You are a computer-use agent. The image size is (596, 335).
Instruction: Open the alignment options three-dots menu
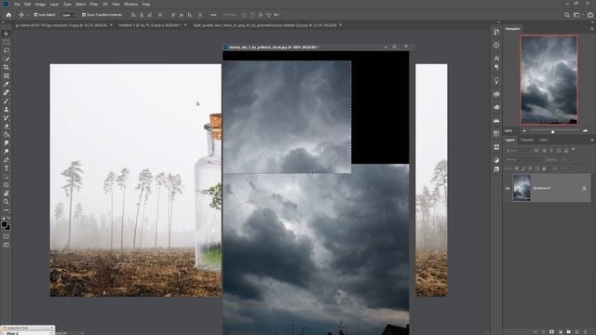(x=213, y=15)
